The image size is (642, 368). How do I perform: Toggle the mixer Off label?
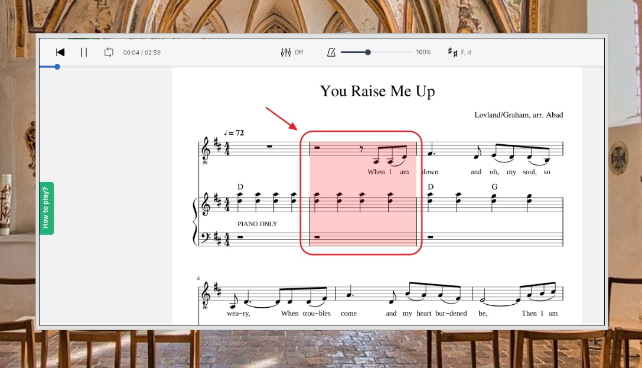click(x=299, y=52)
